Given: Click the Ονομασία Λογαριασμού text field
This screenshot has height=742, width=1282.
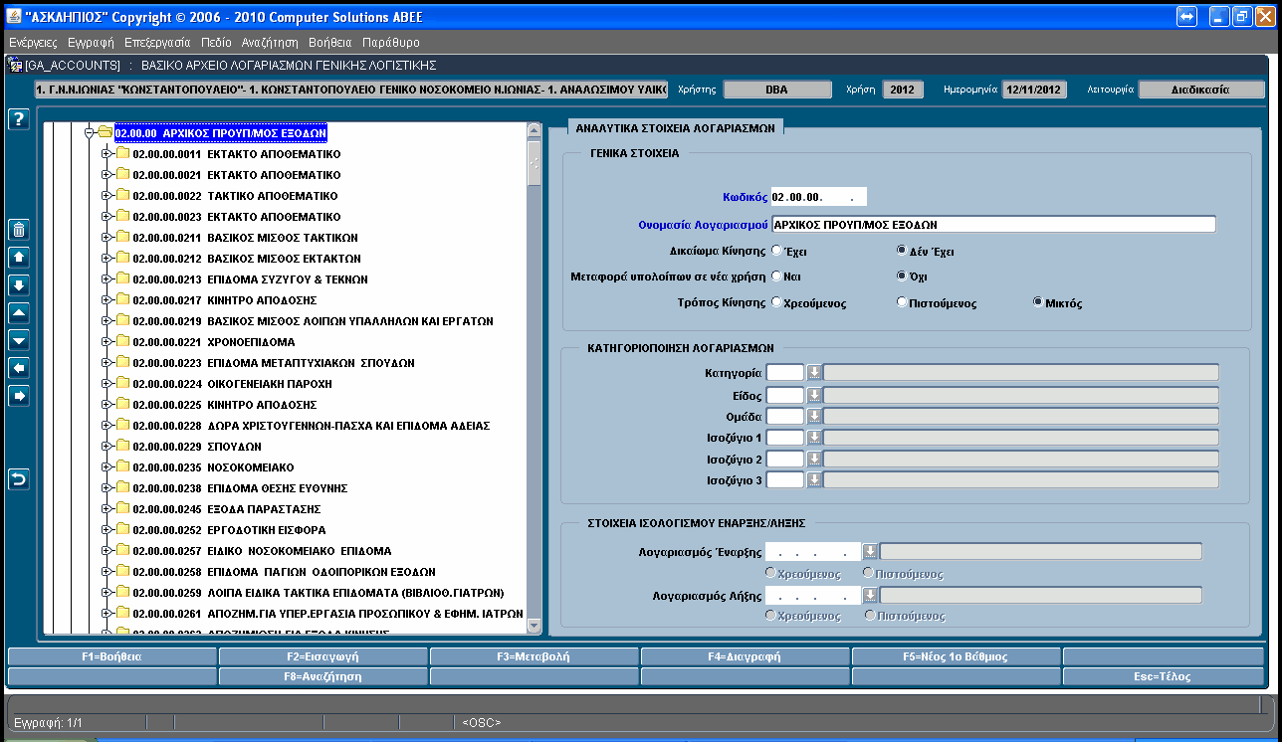Looking at the screenshot, I should point(993,225).
